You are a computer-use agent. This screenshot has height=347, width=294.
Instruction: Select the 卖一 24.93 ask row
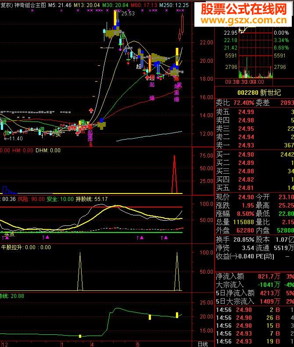(255, 145)
